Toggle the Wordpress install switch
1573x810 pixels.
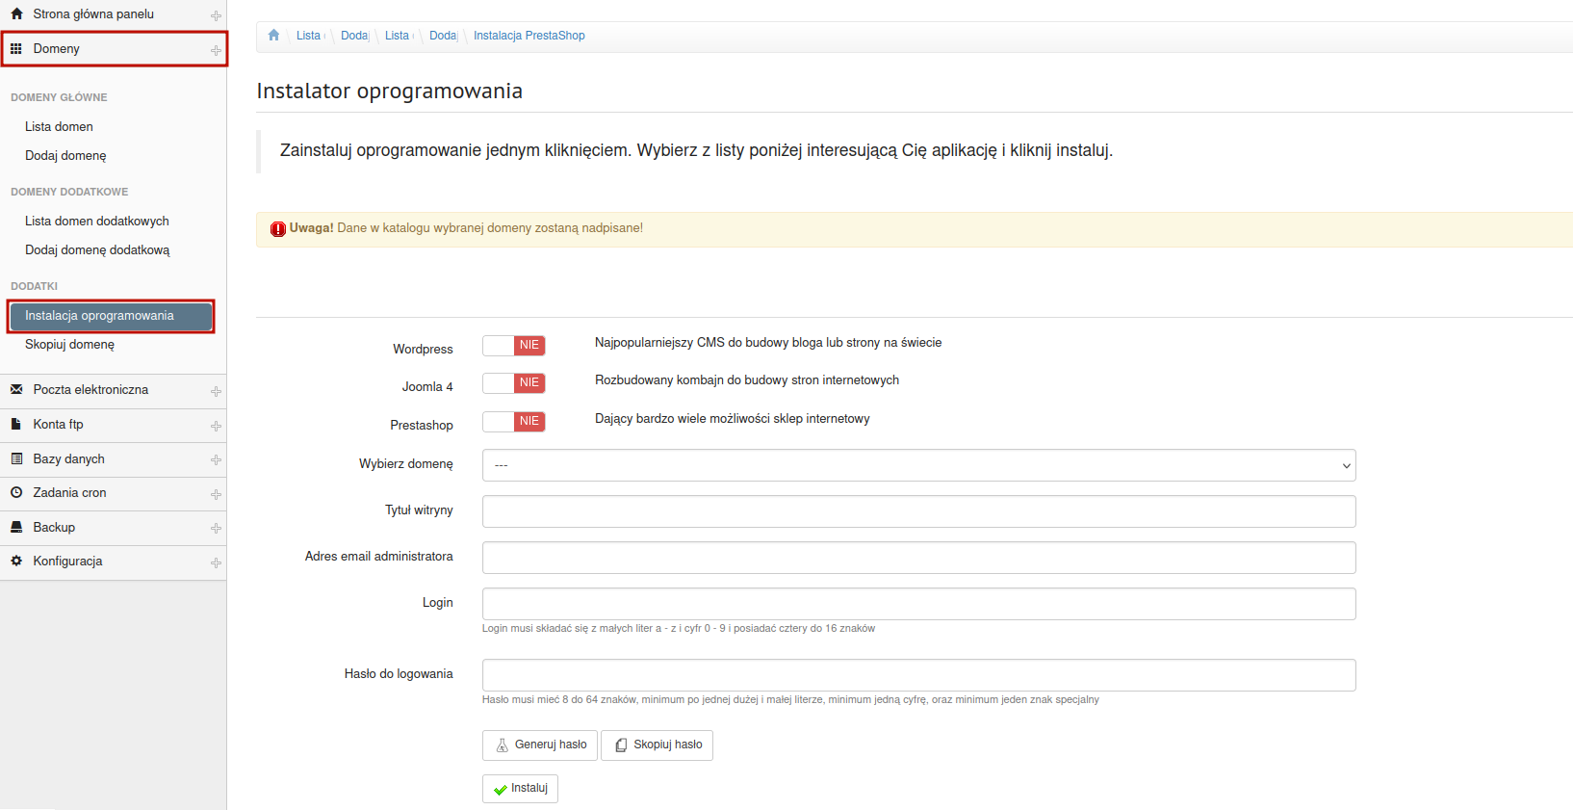[x=514, y=346]
